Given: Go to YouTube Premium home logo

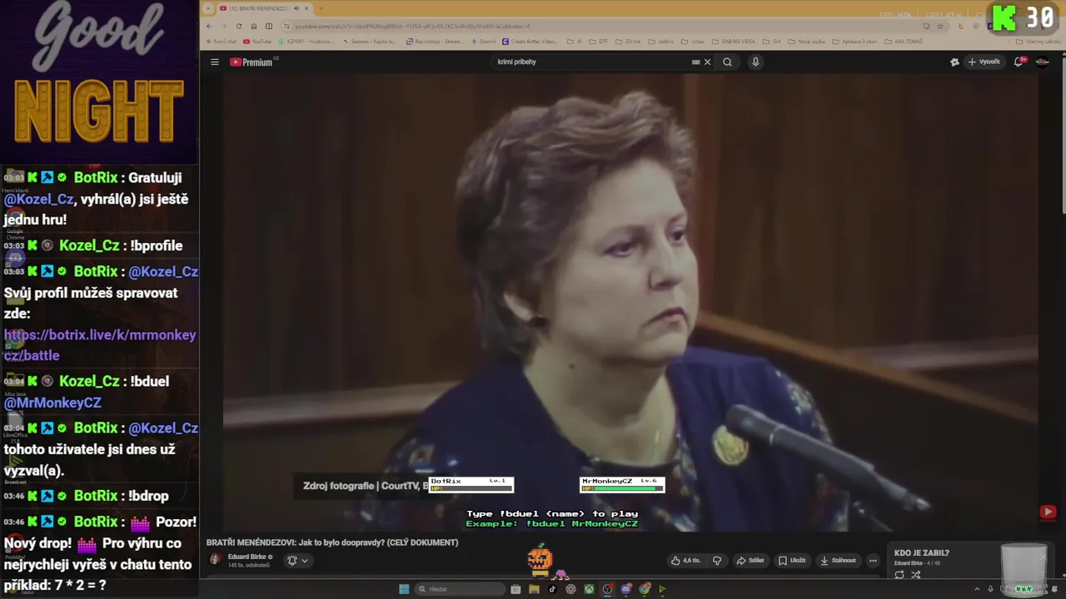Looking at the screenshot, I should [x=252, y=62].
